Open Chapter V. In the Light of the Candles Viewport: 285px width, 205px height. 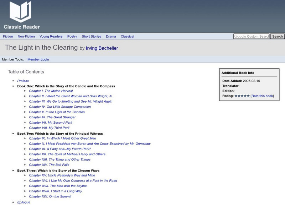pyautogui.click(x=57, y=112)
